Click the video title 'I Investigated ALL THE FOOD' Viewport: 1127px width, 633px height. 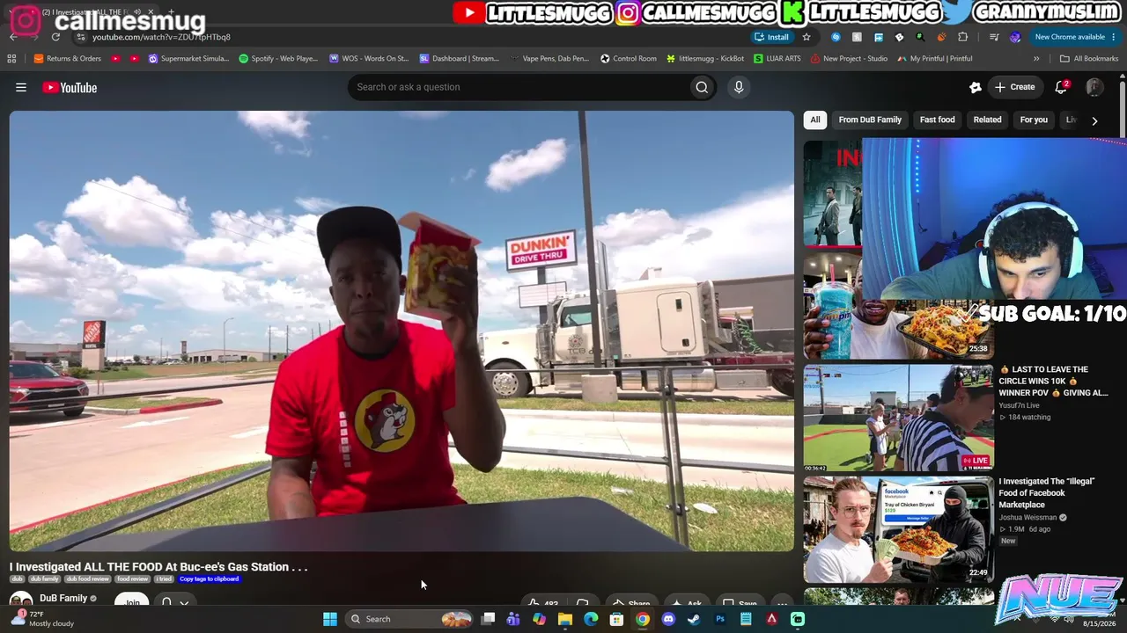158,567
